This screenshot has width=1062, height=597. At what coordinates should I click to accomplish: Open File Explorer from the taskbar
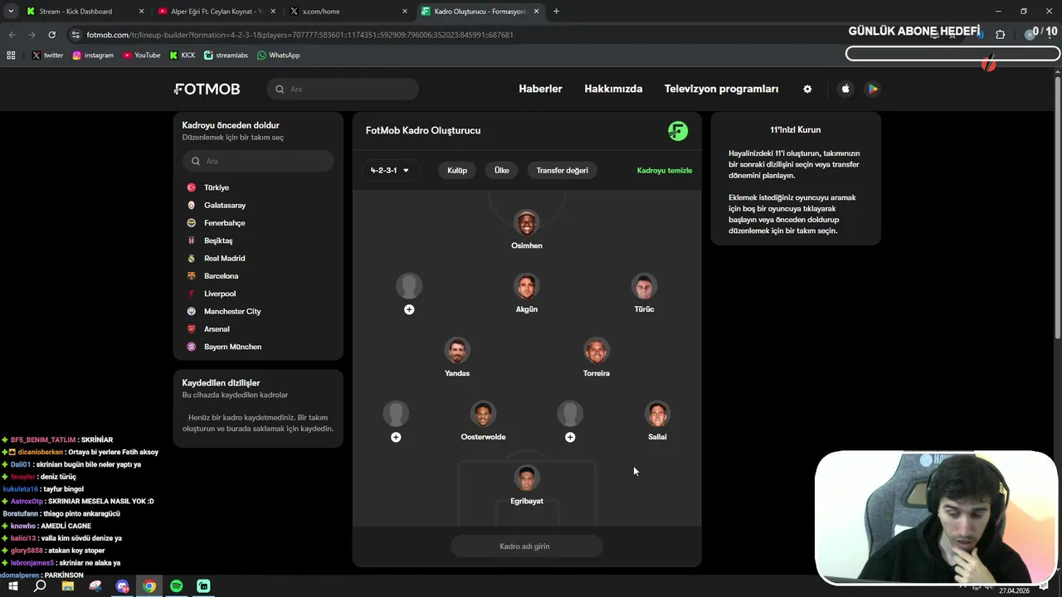click(67, 586)
